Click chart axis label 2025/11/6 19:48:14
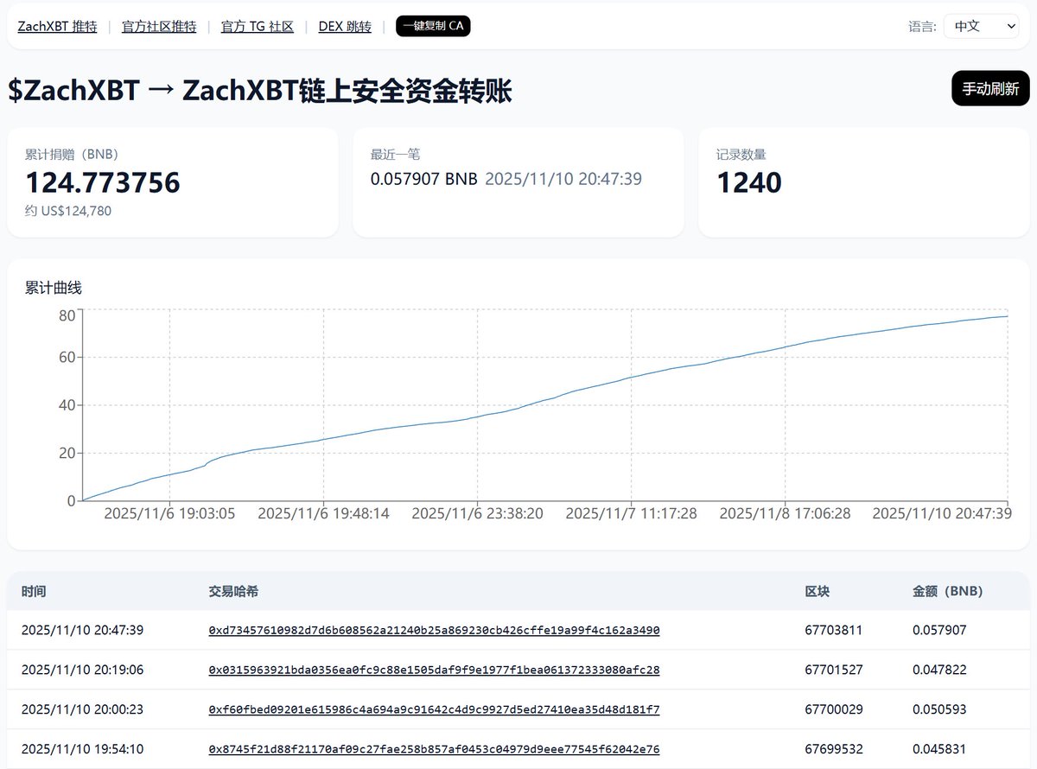 click(323, 513)
